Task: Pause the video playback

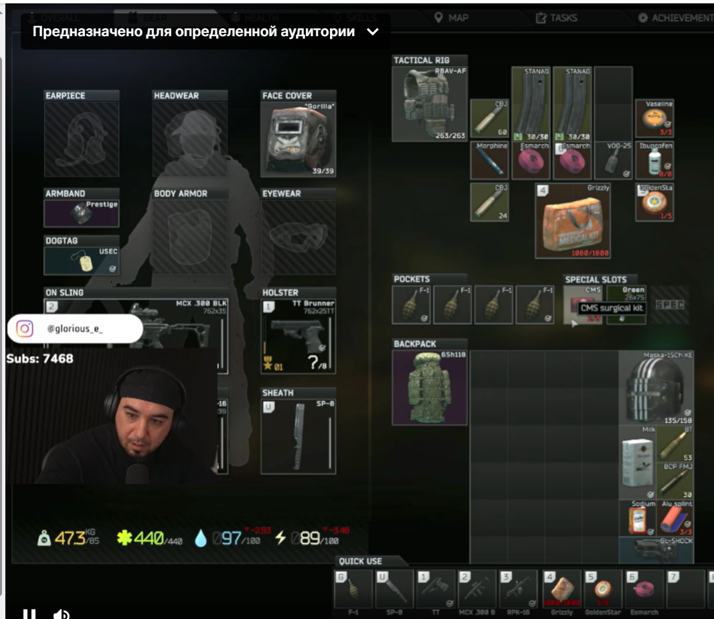Action: pyautogui.click(x=29, y=614)
